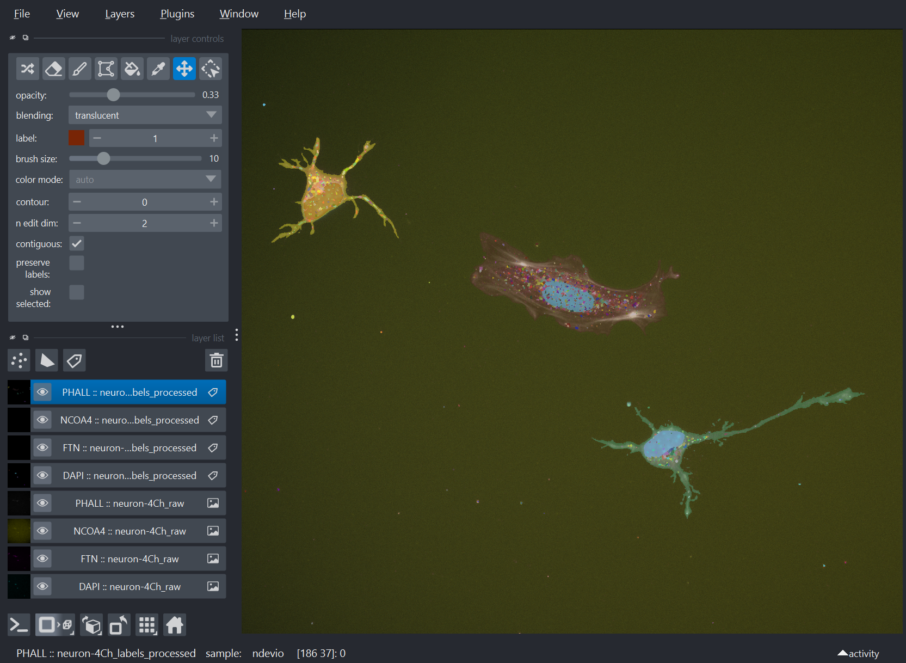Select the eraser tool
The image size is (906, 663).
coord(54,69)
